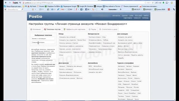The width and height of the screenshot is (179, 101).
Task: Open the mail counter 80 dropdown
Action: (70, 9)
